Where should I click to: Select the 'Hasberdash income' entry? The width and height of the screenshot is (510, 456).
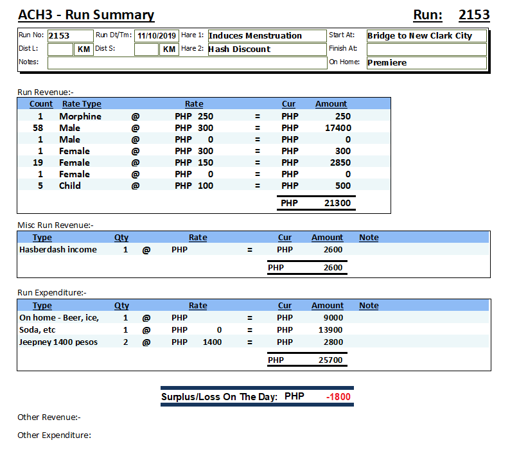[58, 250]
